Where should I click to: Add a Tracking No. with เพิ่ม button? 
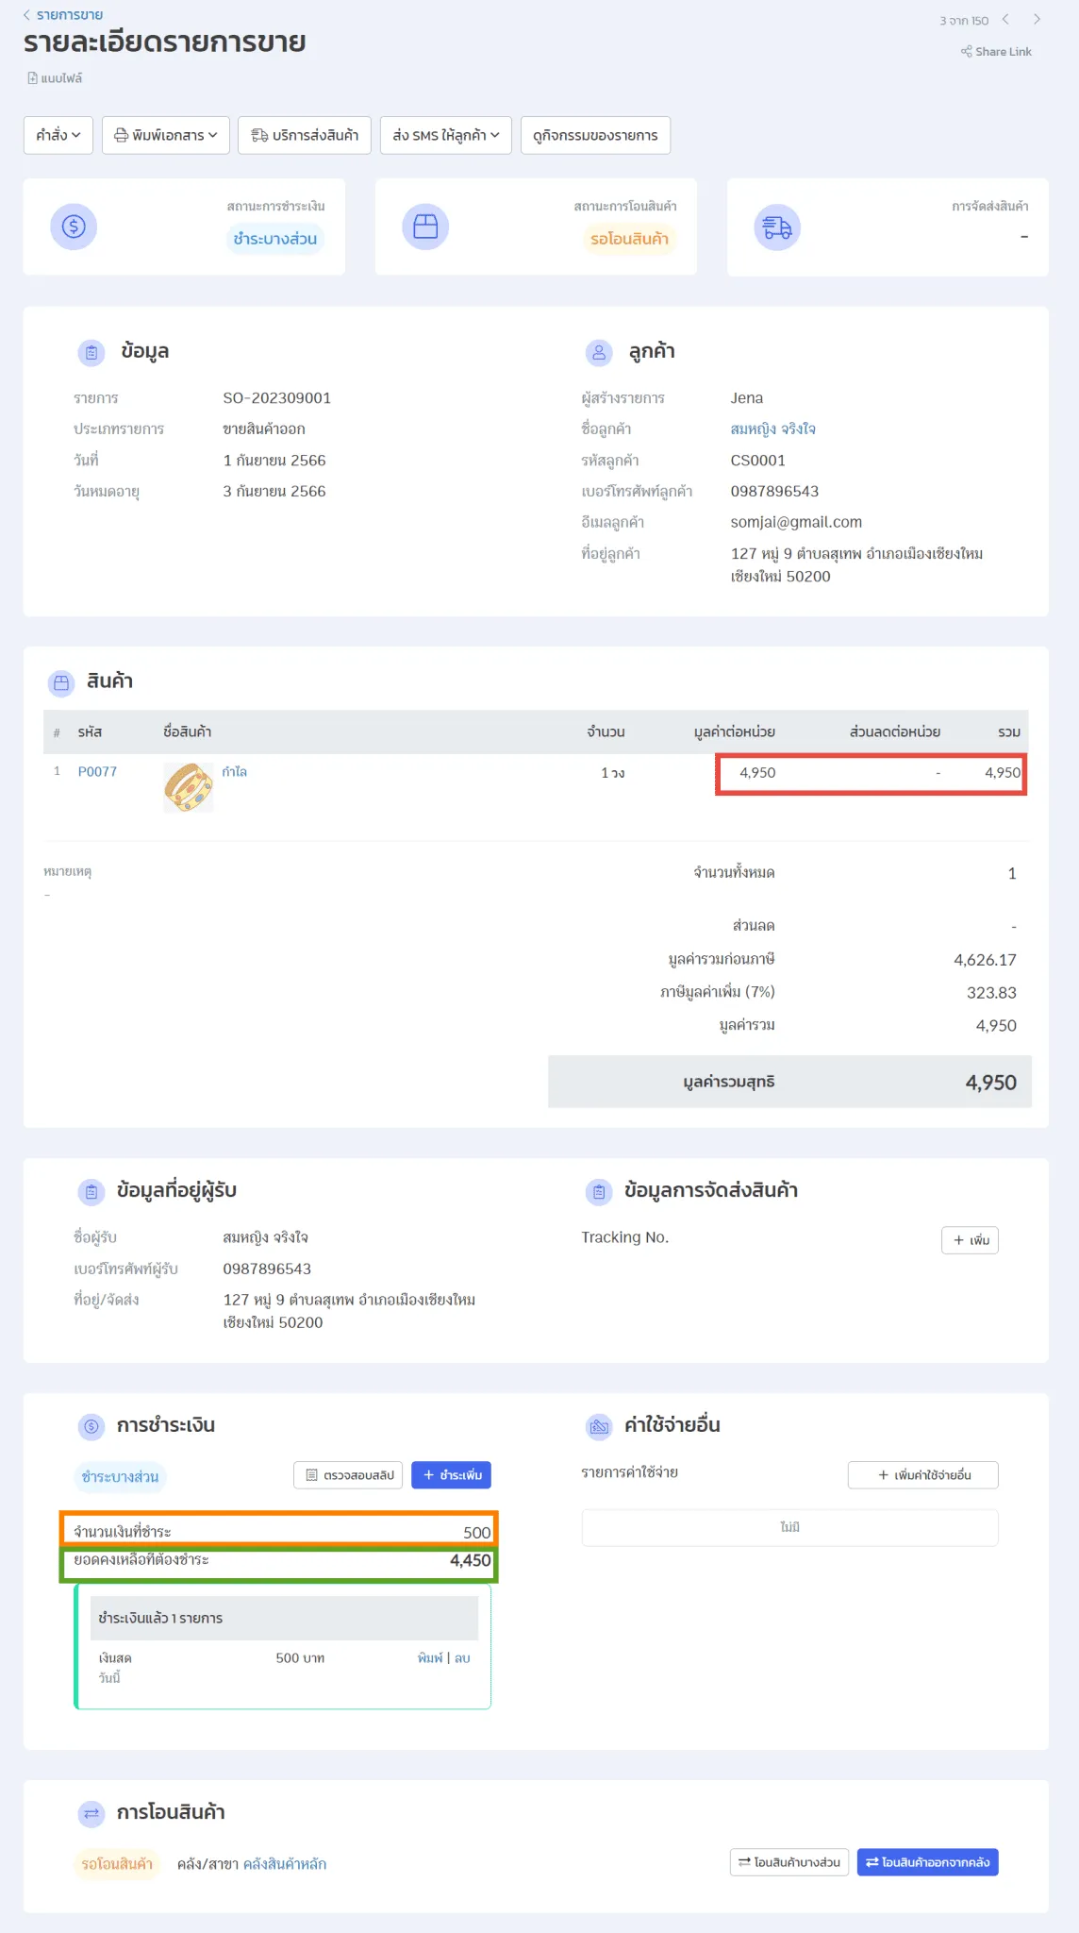(x=970, y=1240)
